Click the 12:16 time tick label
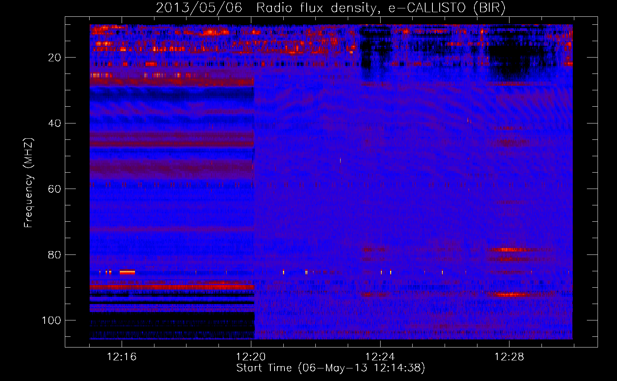Screen dimensions: 617x381 [122, 357]
